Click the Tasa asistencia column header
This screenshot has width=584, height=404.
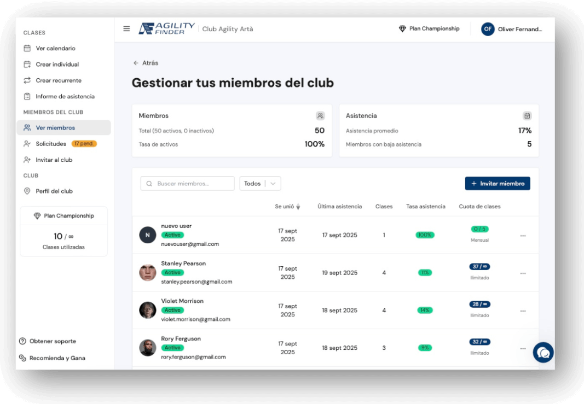426,207
